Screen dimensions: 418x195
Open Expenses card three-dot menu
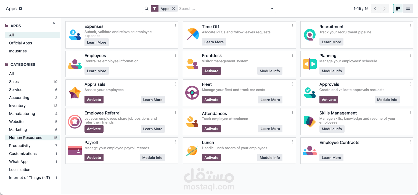click(x=175, y=26)
